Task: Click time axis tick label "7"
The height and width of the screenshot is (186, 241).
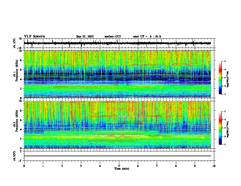Action: pyautogui.click(x=157, y=166)
